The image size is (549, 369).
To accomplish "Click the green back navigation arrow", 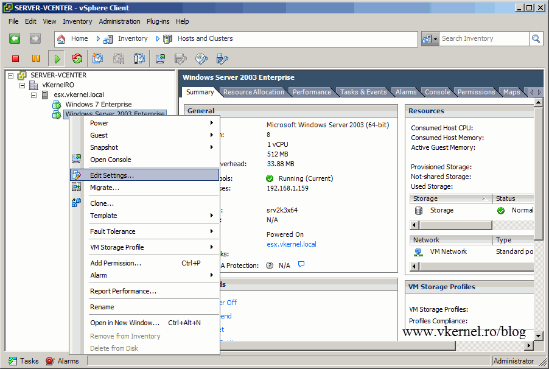I will pyautogui.click(x=15, y=38).
